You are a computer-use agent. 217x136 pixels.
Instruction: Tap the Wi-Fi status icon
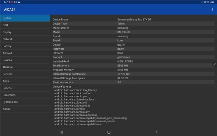(x=208, y=2)
